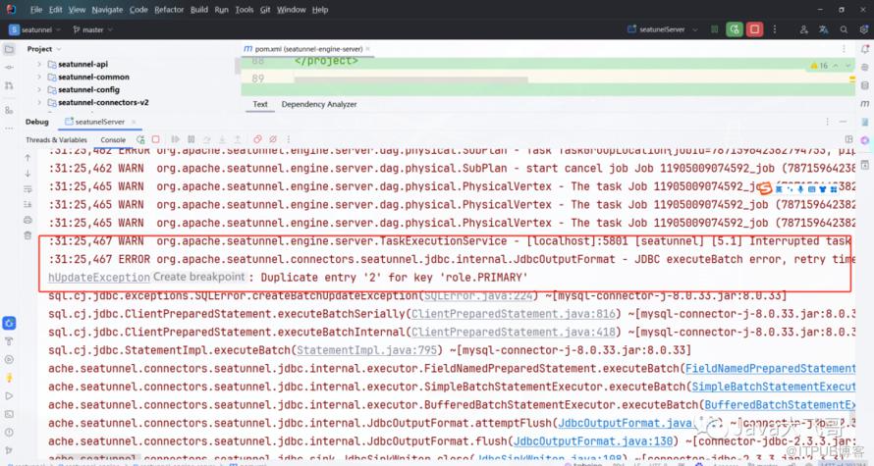Open the Navigate menu

(107, 10)
